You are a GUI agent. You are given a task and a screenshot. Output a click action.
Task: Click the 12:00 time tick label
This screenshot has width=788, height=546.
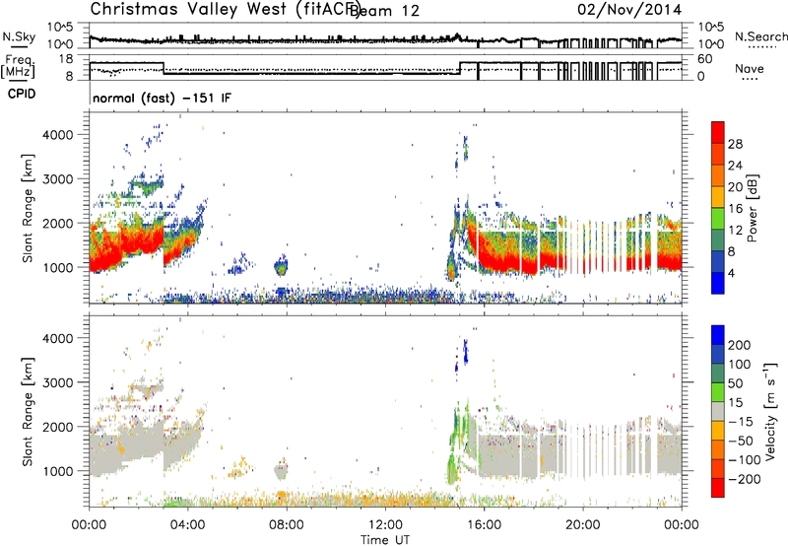pos(385,525)
